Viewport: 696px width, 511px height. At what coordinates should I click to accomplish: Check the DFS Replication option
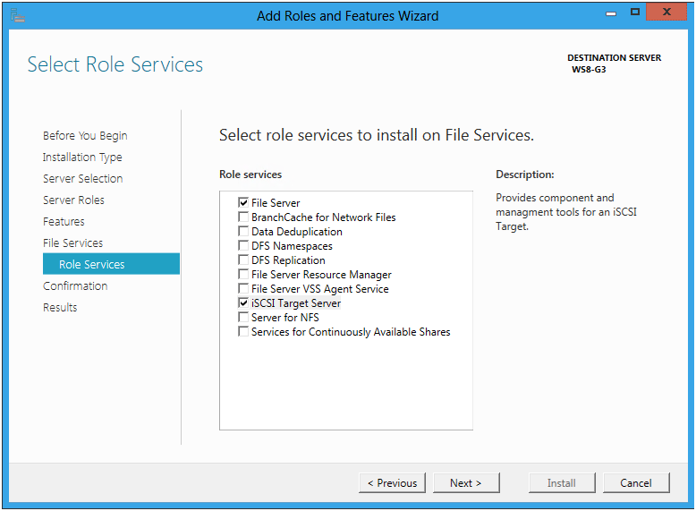click(x=243, y=260)
